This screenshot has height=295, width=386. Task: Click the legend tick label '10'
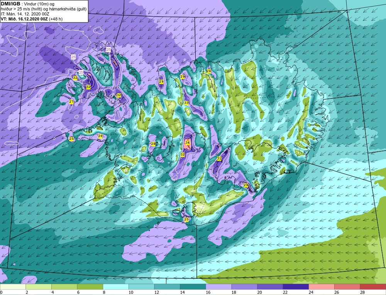pyautogui.click(x=131, y=292)
